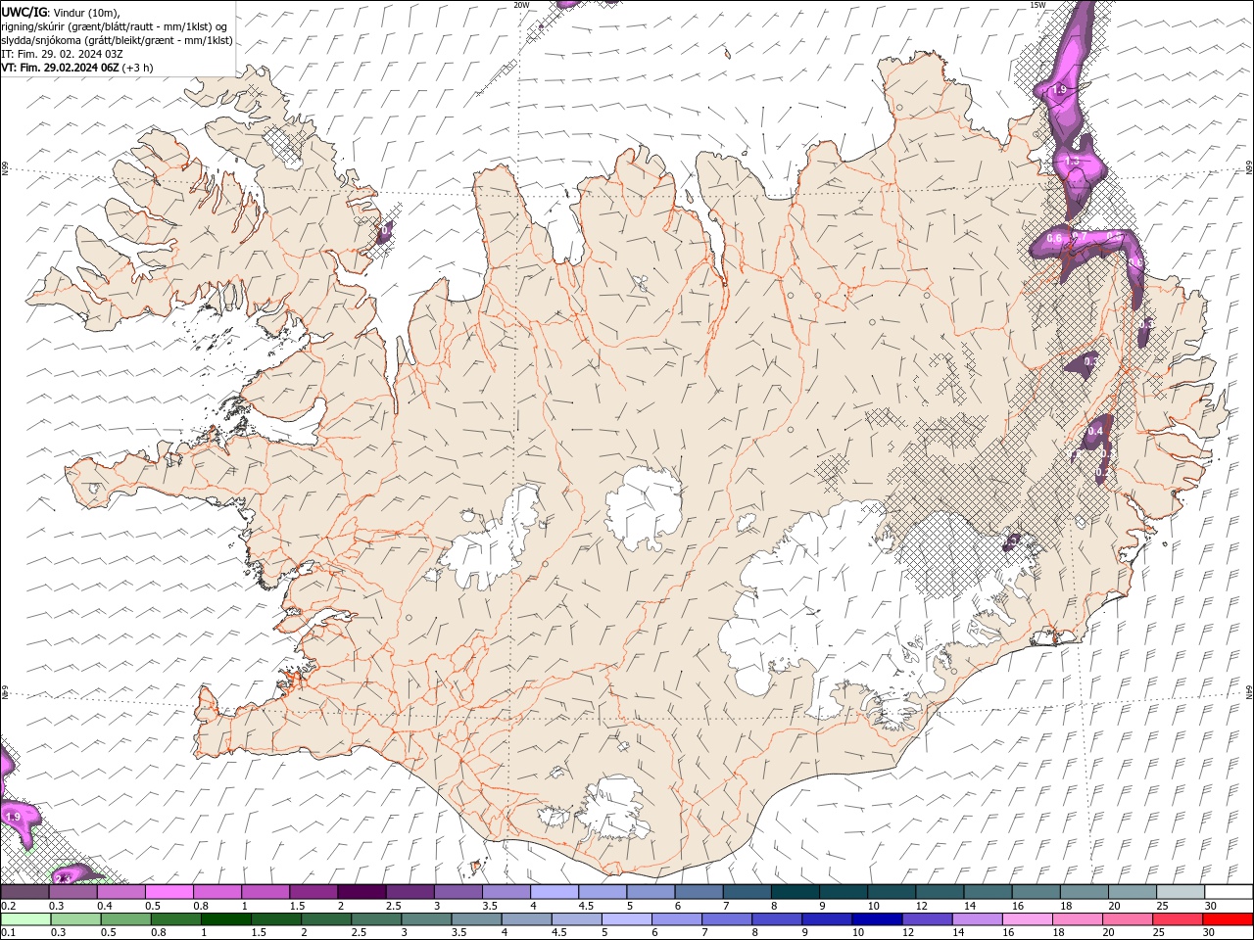The width and height of the screenshot is (1254, 940).
Task: Click the 'VT: Fim. 29.02.2024 06Z (+3 h)' line
Action: [x=76, y=68]
